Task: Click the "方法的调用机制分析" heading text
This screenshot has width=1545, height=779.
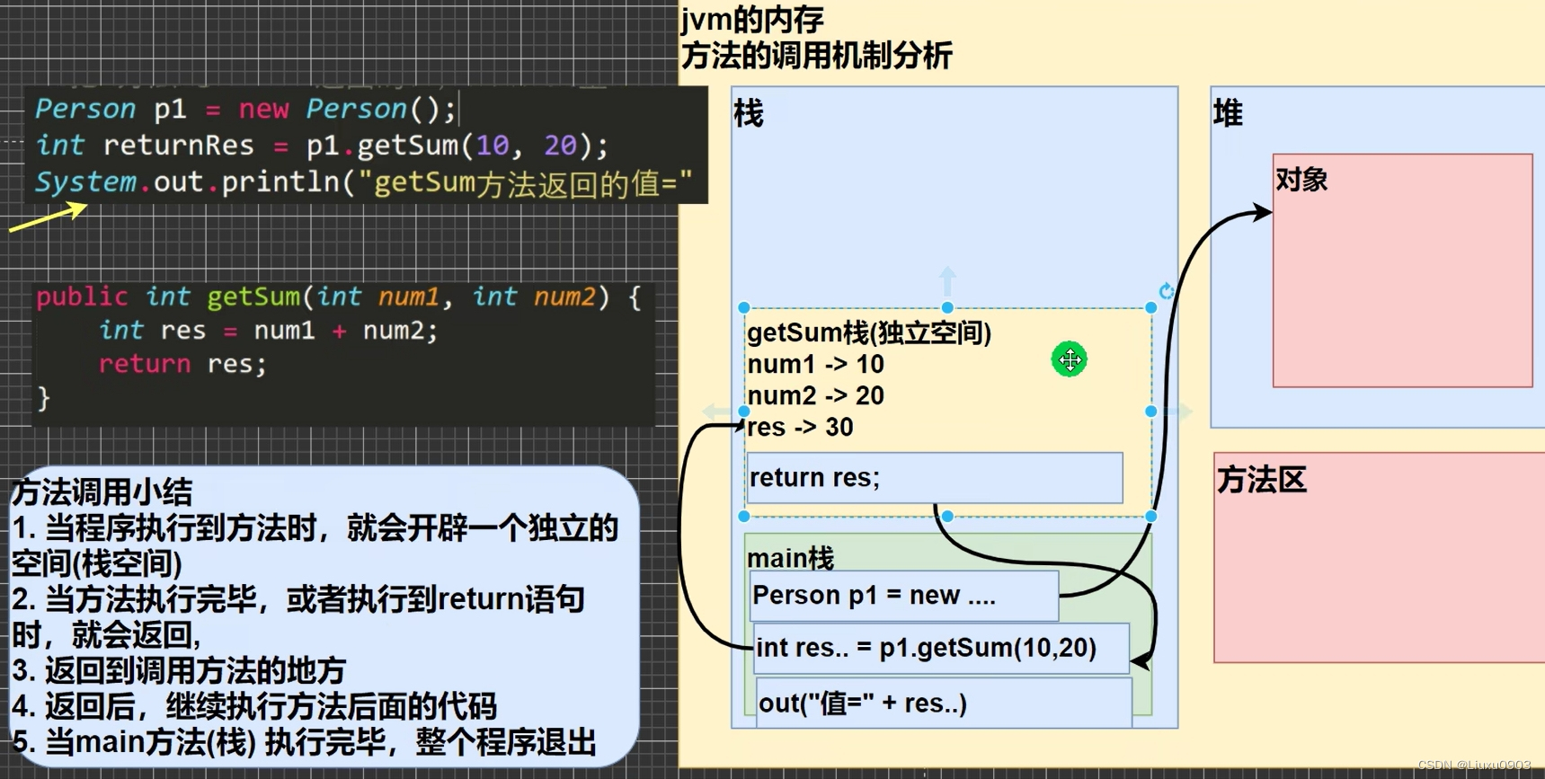Action: point(816,56)
